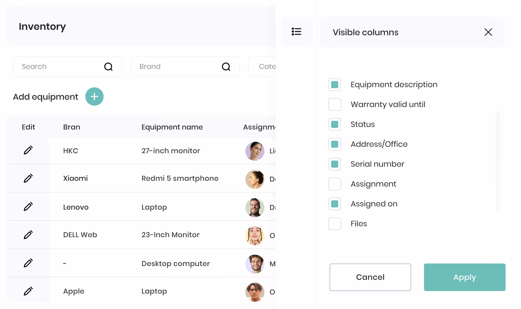The image size is (521, 309).
Task: Open assignee avatar in the HKC row
Action: (x=255, y=151)
